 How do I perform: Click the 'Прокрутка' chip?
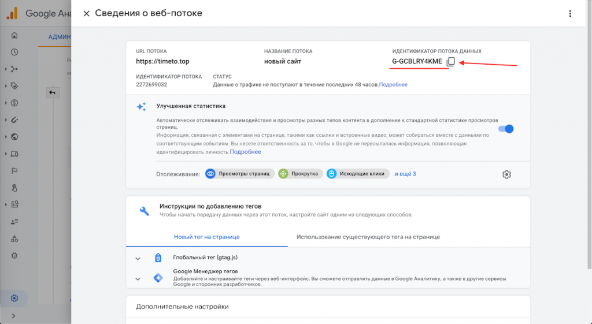pos(300,173)
